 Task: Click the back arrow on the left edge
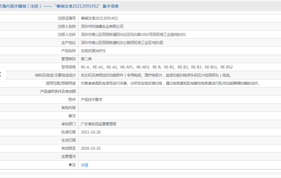click(1, 74)
